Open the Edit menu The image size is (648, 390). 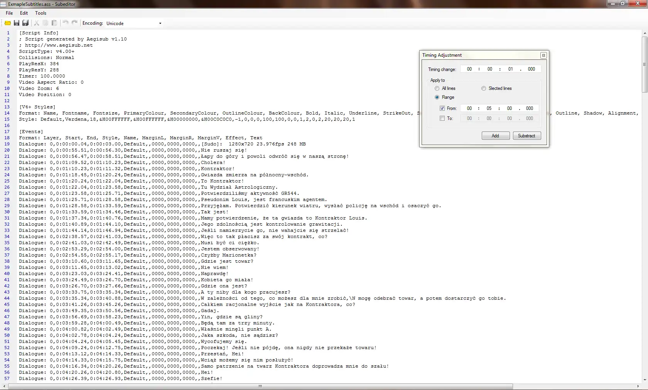click(x=24, y=13)
